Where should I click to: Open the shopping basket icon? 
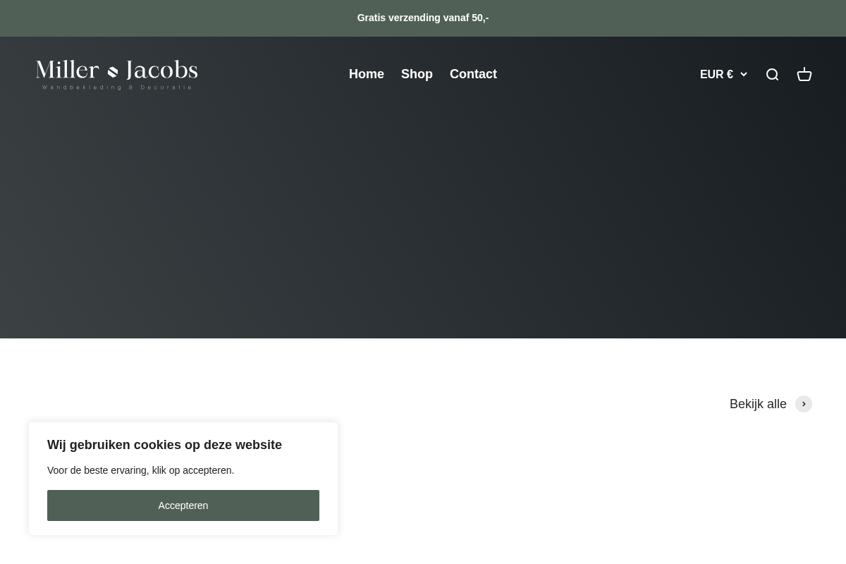[x=804, y=74]
